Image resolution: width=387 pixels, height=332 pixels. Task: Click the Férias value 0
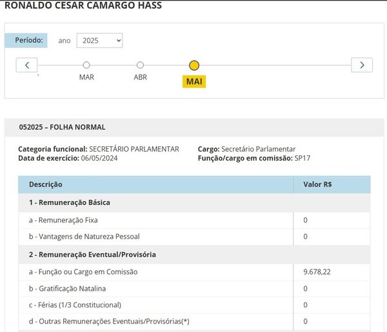coord(305,305)
